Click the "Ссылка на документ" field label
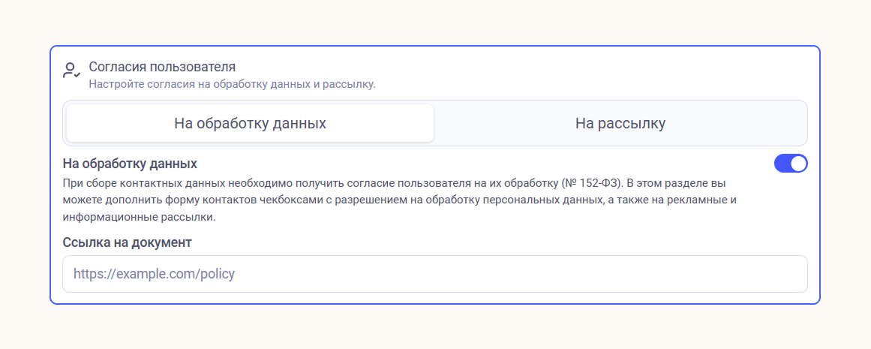Screen dimensions: 871x349 tap(128, 242)
